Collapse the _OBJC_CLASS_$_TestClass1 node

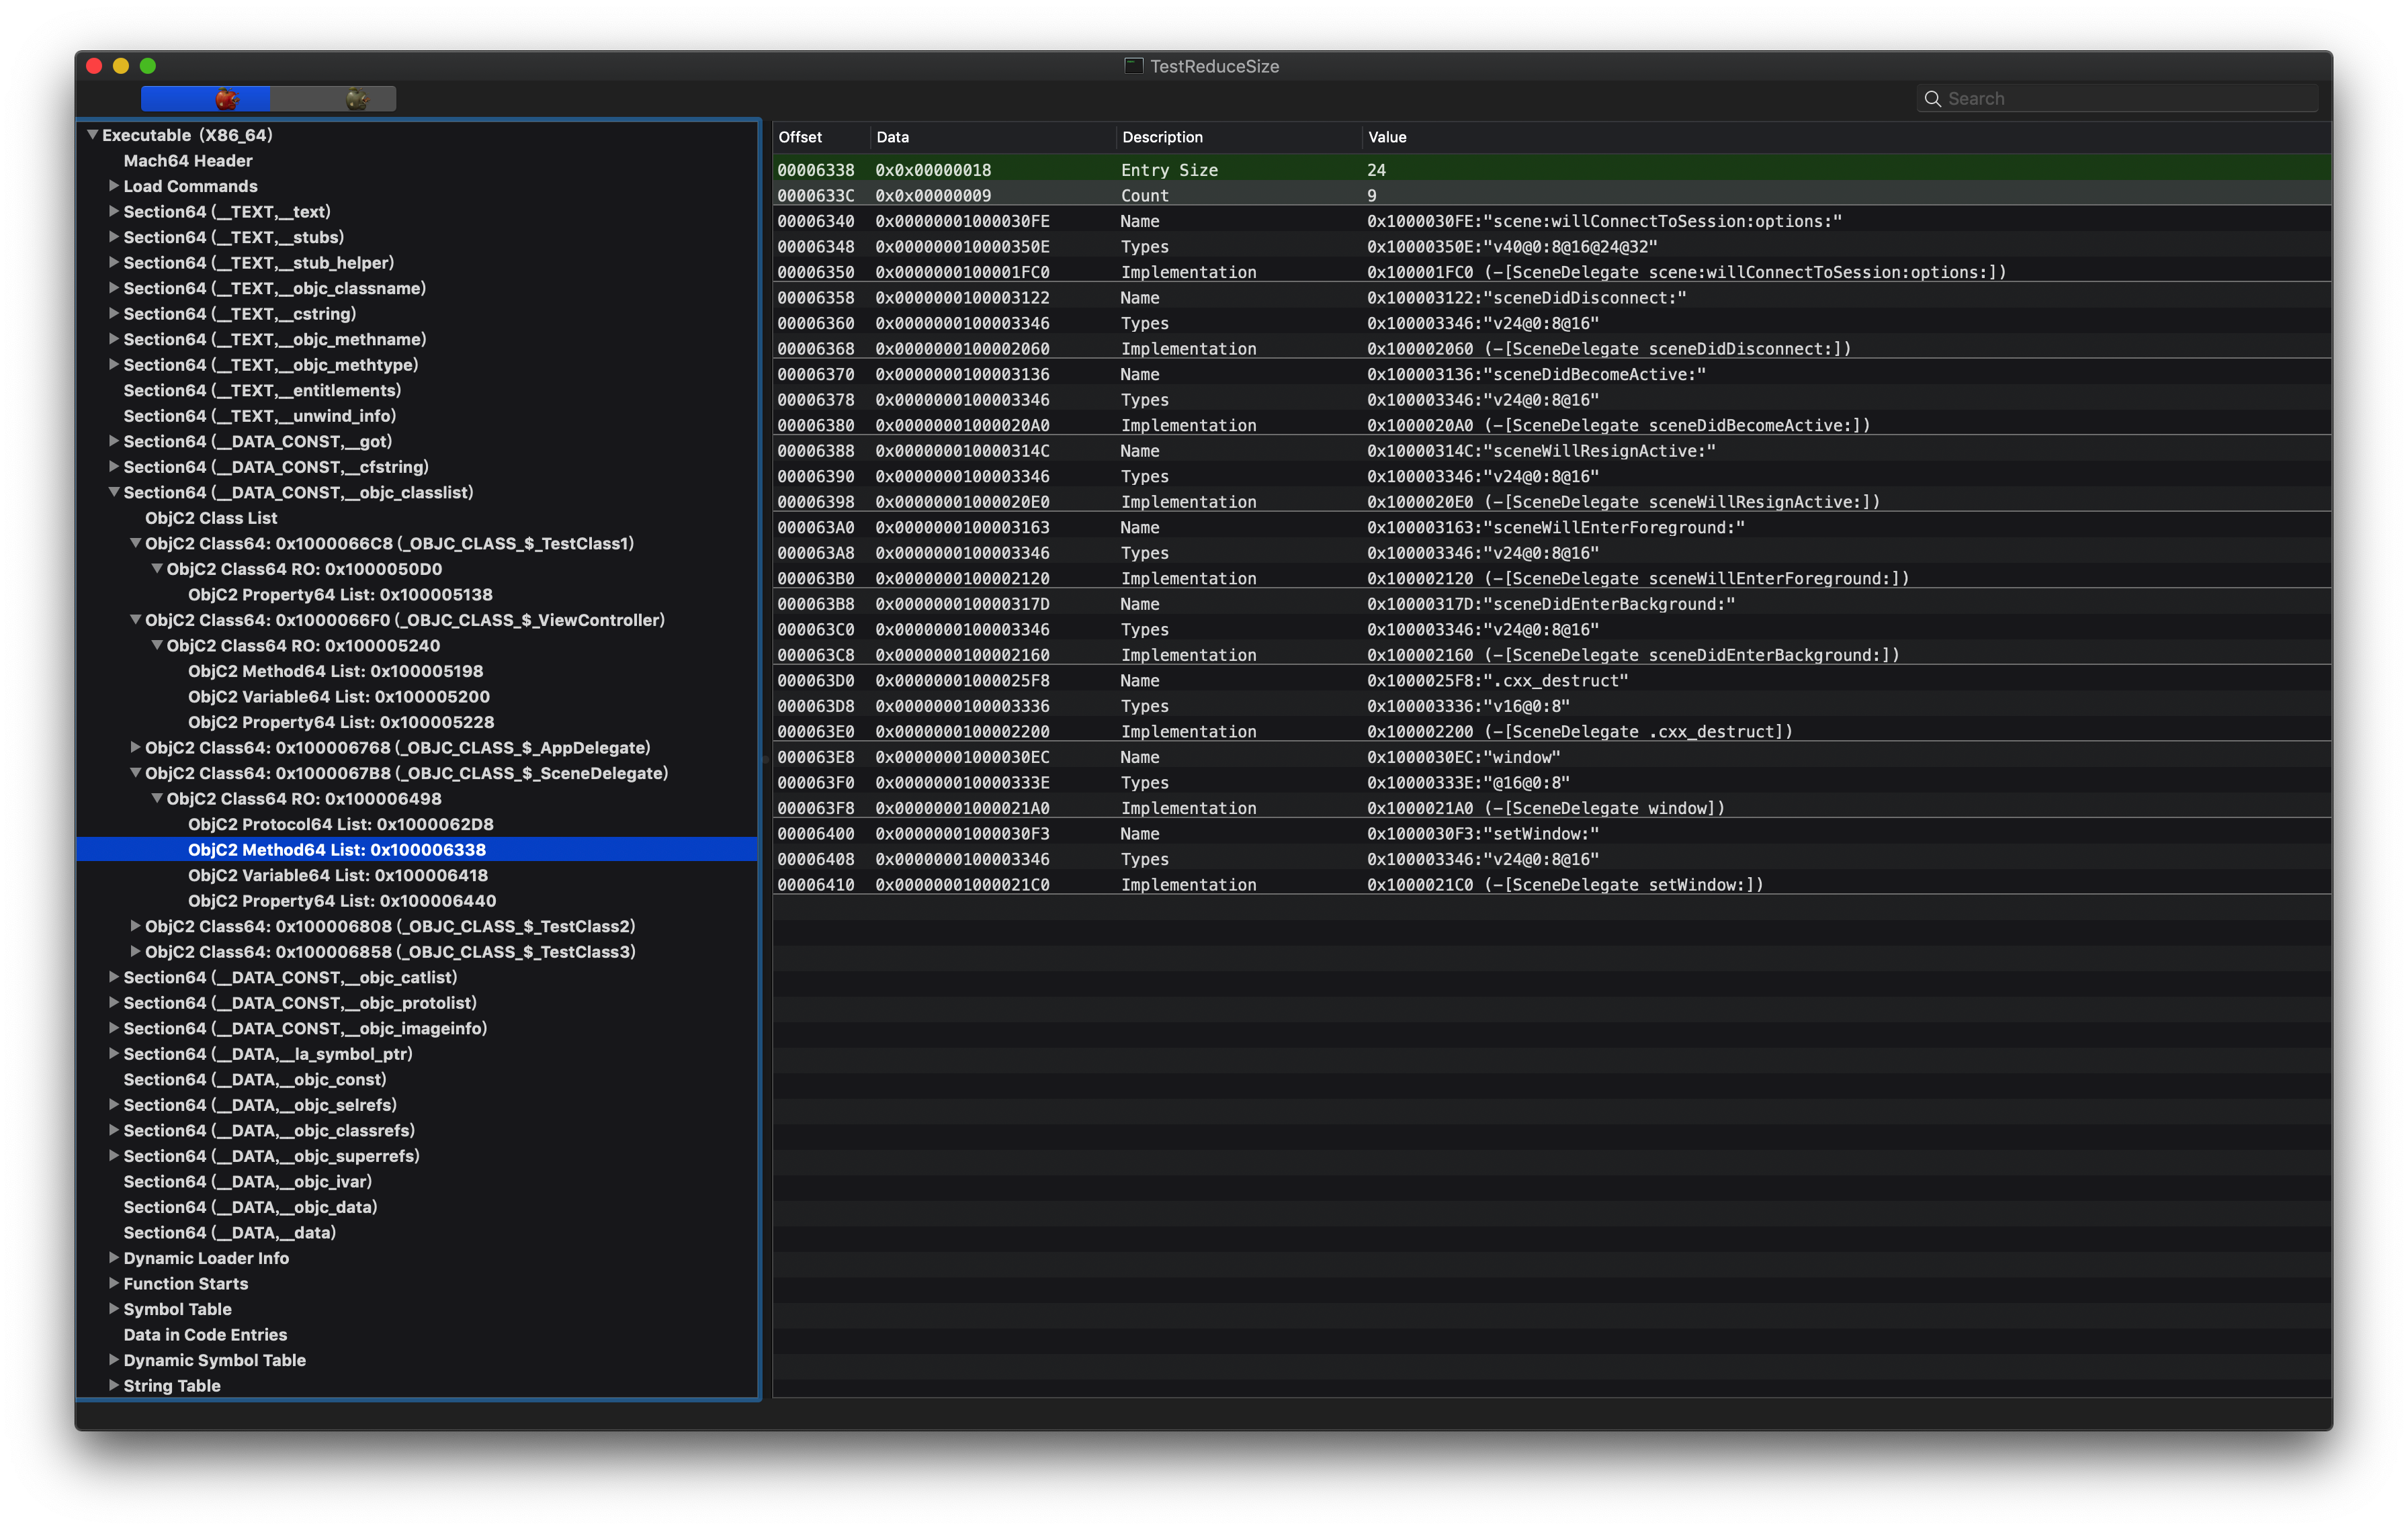[x=135, y=543]
